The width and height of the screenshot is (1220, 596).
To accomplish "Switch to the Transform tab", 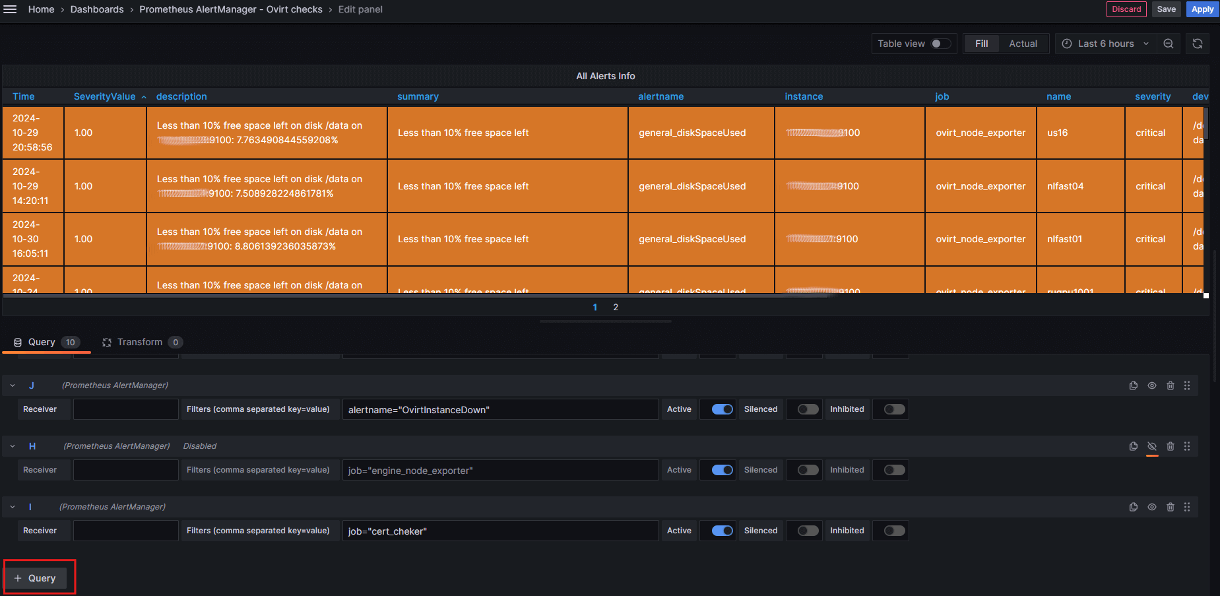I will [x=139, y=342].
